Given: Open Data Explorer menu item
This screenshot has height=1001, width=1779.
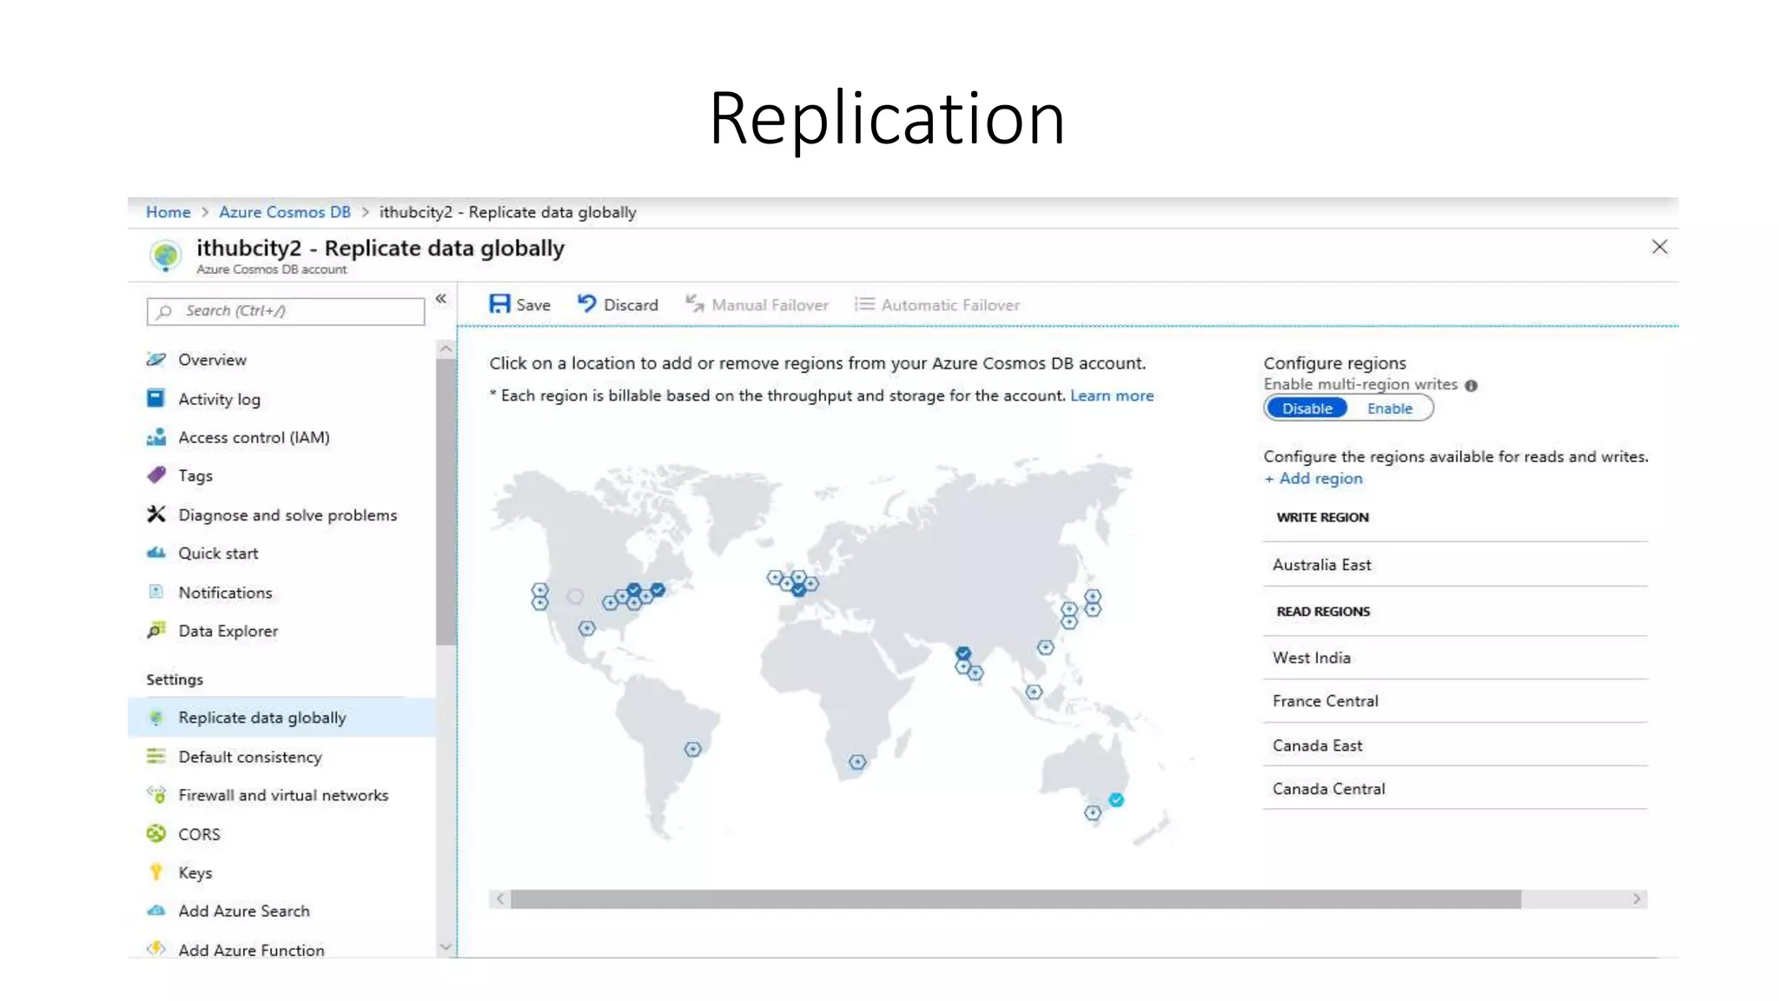Looking at the screenshot, I should (x=228, y=631).
